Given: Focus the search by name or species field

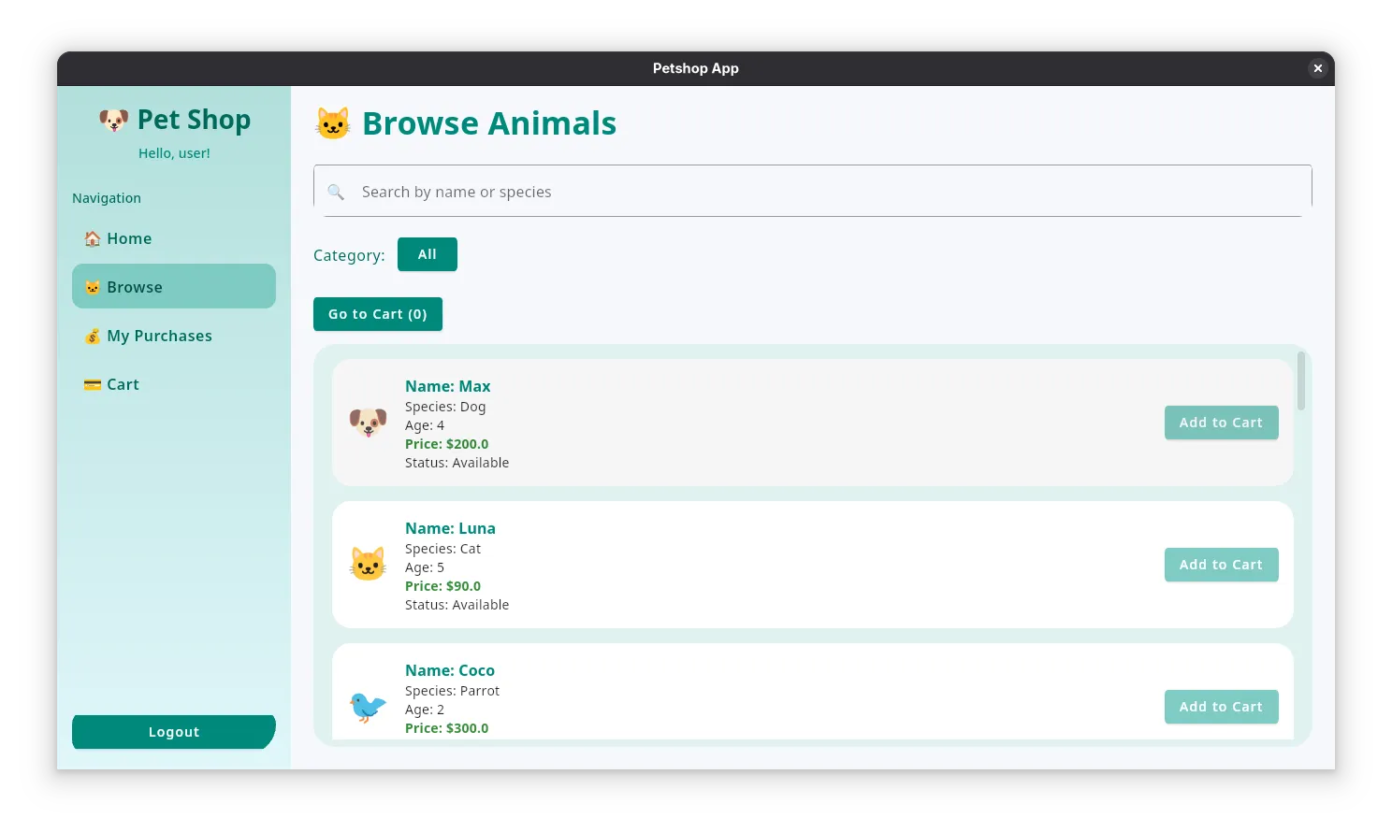Looking at the screenshot, I should click(x=823, y=192).
